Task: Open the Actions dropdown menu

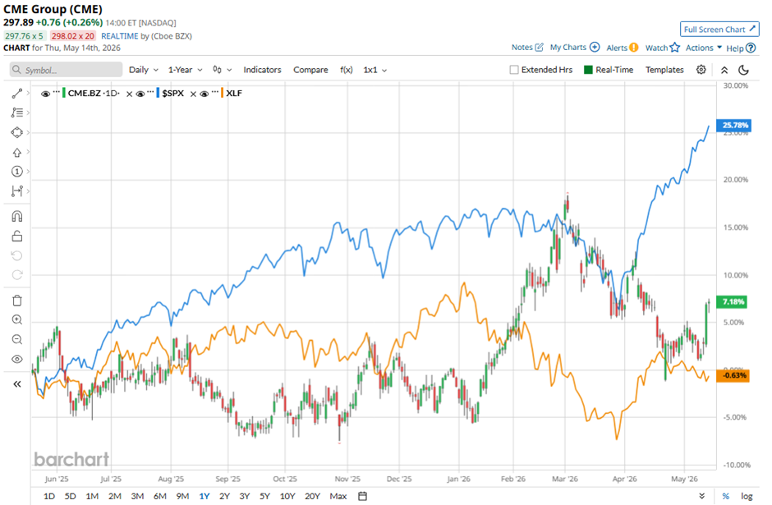Action: pos(704,48)
